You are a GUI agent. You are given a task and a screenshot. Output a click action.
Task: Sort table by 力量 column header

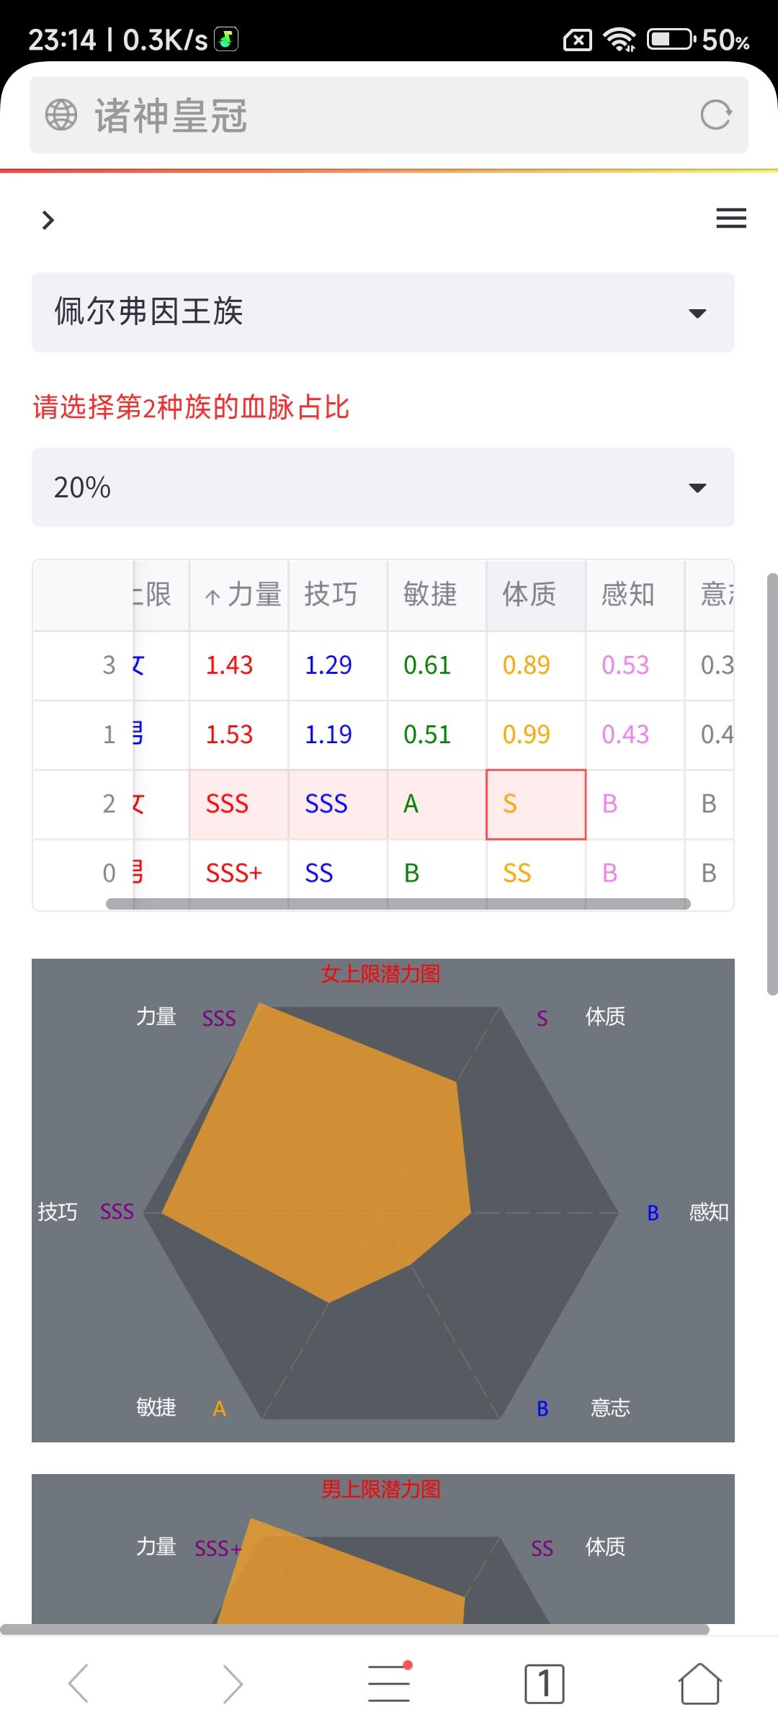[x=239, y=595]
